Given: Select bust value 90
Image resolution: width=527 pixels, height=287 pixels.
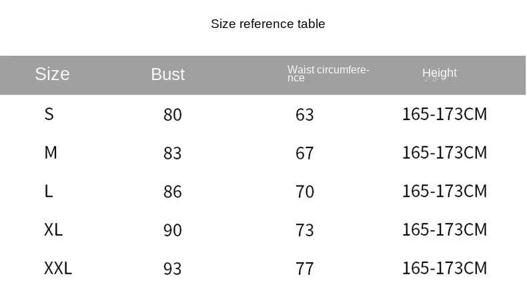Looking at the screenshot, I should click(x=172, y=230).
